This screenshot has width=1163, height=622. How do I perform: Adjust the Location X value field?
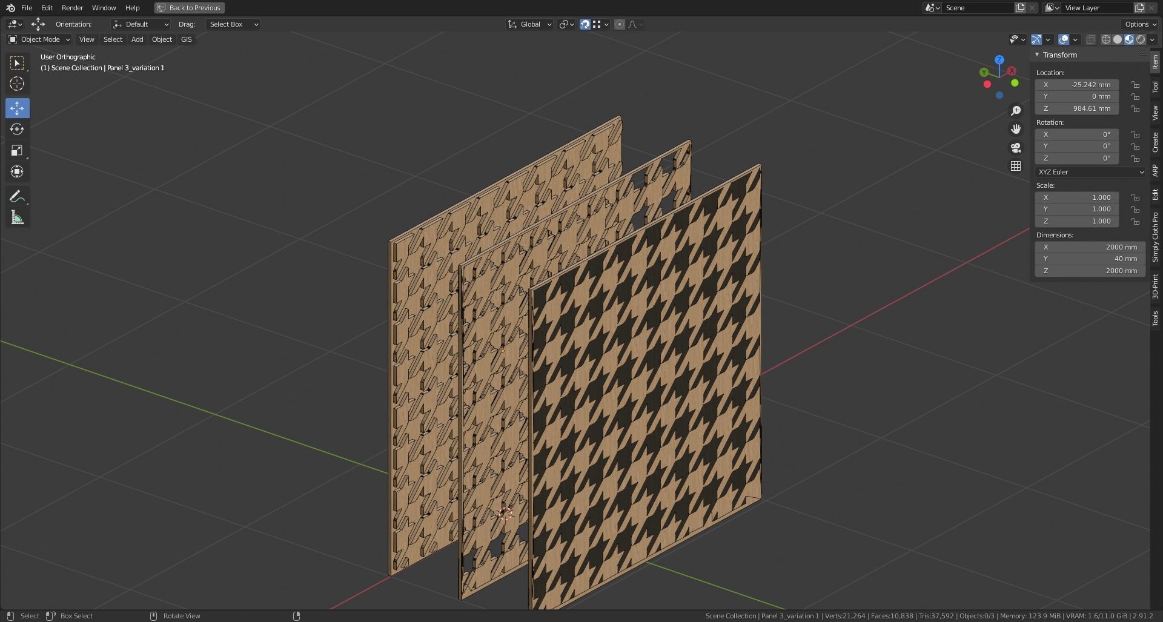pyautogui.click(x=1077, y=85)
